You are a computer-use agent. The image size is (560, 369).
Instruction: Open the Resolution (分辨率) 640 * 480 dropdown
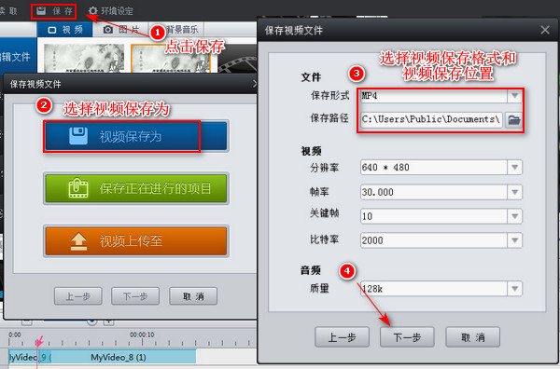coord(441,167)
